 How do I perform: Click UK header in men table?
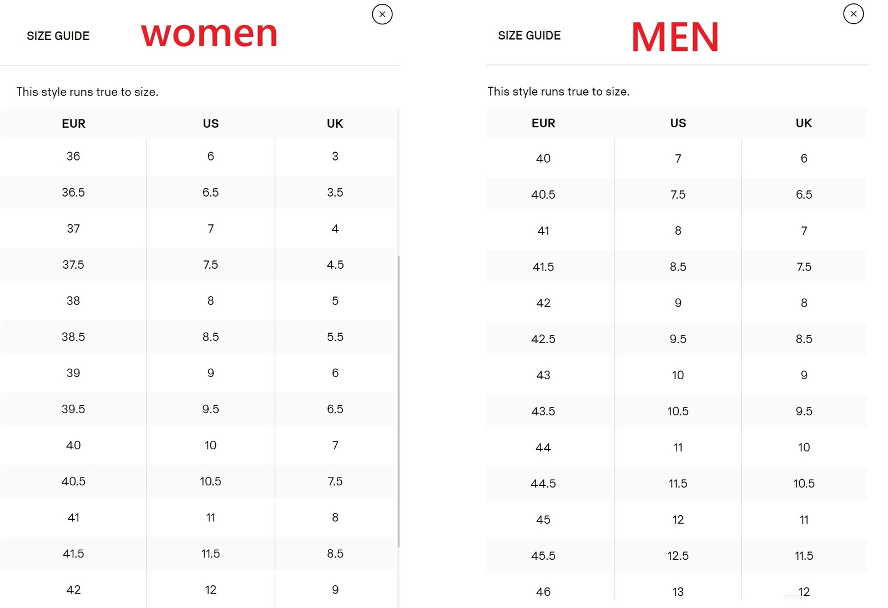click(x=803, y=123)
